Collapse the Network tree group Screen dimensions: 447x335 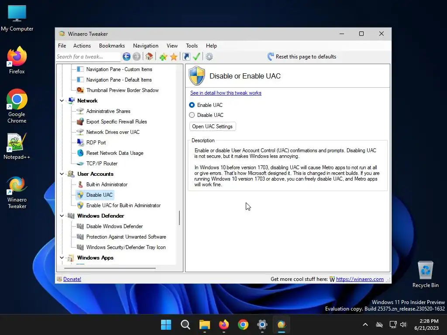pyautogui.click(x=62, y=101)
